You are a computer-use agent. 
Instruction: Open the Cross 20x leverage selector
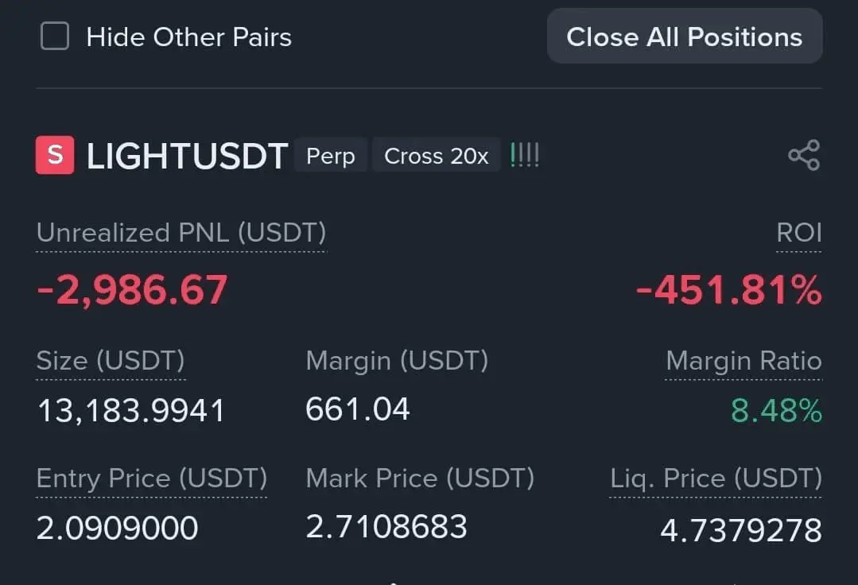[x=436, y=156]
